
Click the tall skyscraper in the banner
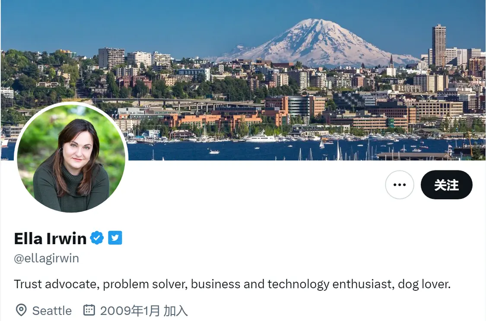(439, 45)
